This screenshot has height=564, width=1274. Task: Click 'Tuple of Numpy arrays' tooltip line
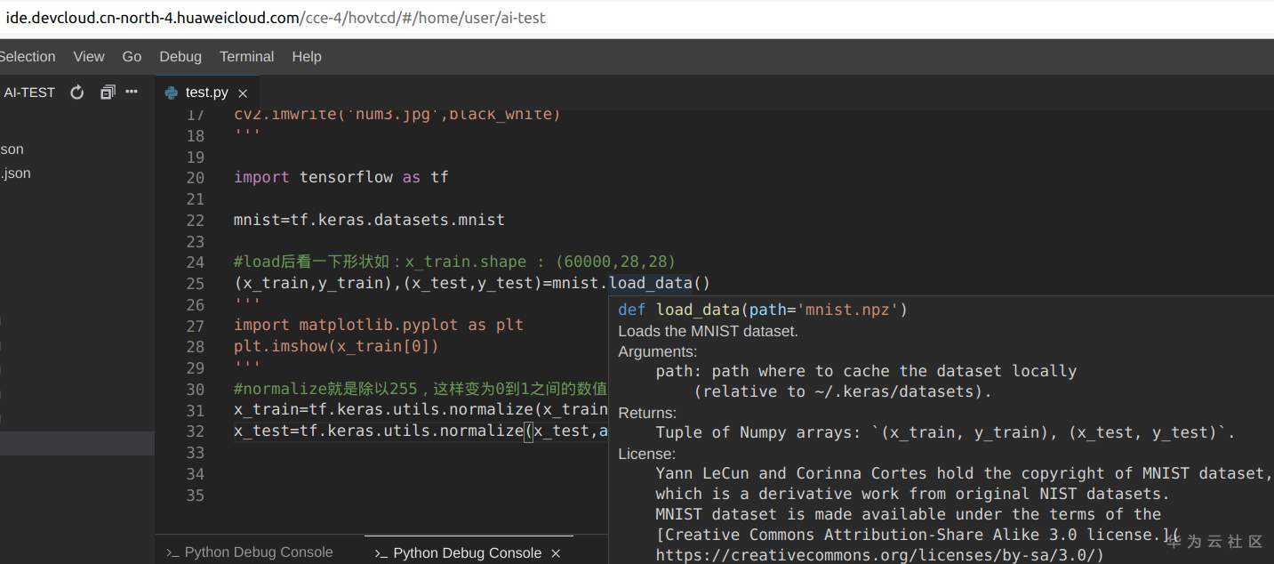[945, 432]
